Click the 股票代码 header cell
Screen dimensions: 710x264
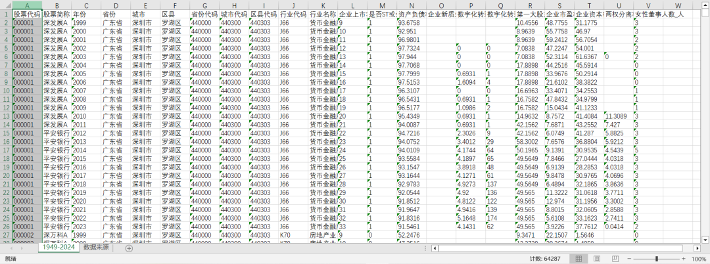point(27,14)
